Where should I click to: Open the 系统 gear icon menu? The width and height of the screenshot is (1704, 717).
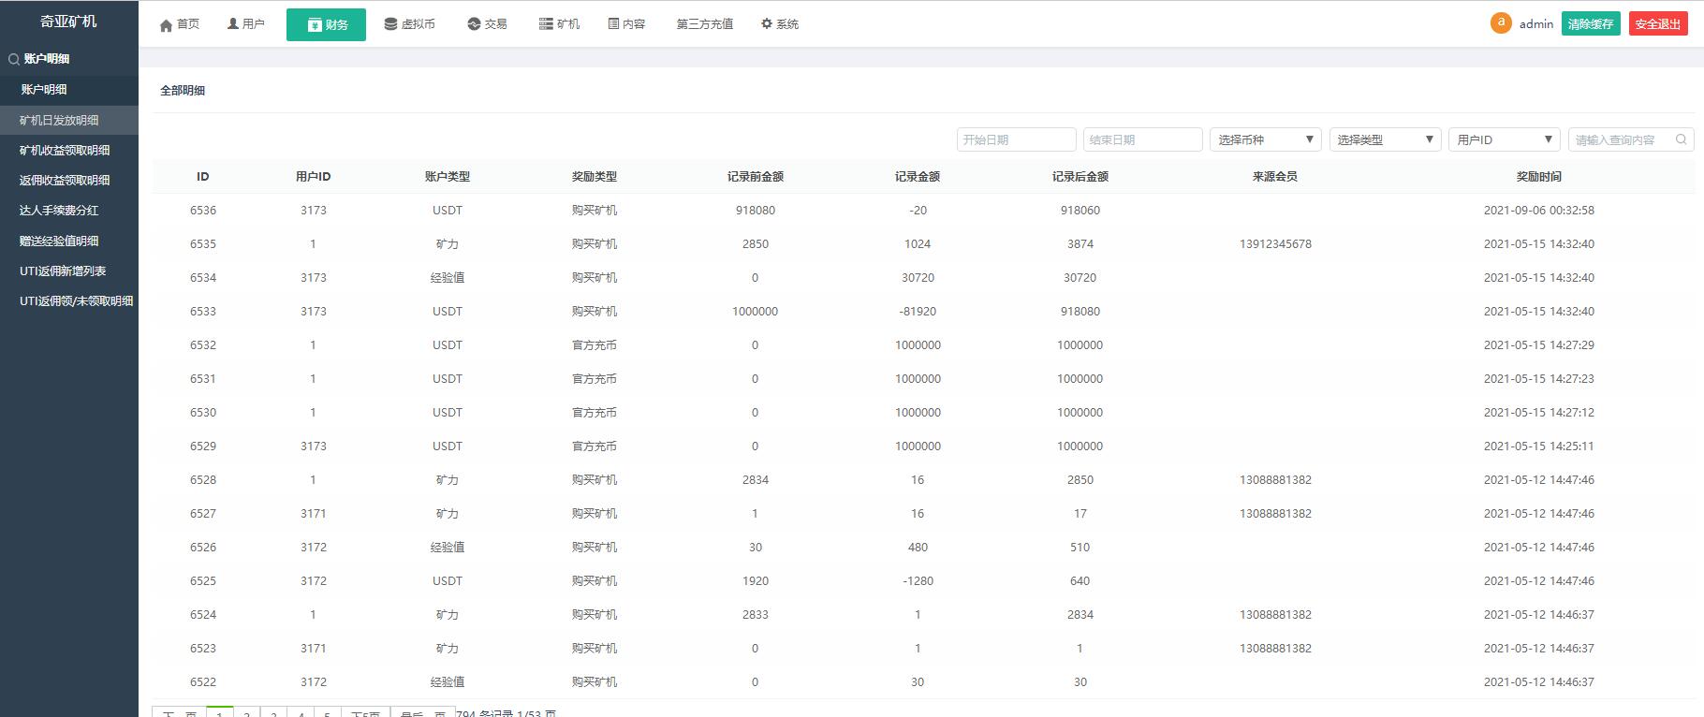pos(767,24)
